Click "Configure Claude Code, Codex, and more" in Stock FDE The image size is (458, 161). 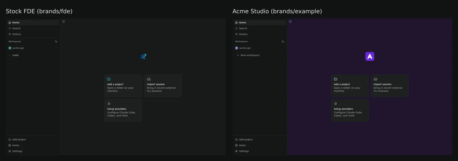pos(121,114)
